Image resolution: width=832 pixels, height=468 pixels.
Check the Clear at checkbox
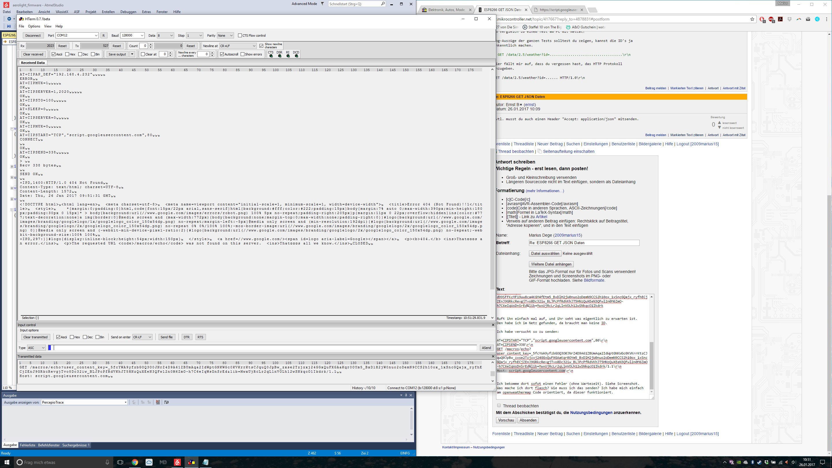pos(143,54)
